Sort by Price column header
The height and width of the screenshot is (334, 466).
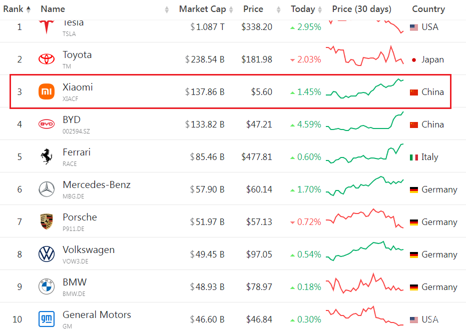pos(253,9)
